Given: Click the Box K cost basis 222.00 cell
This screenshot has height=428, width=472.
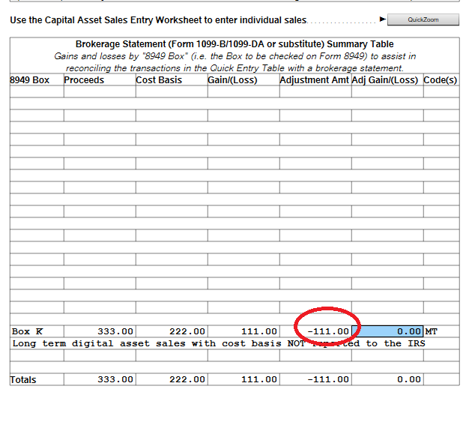Looking at the screenshot, I should click(x=171, y=331).
